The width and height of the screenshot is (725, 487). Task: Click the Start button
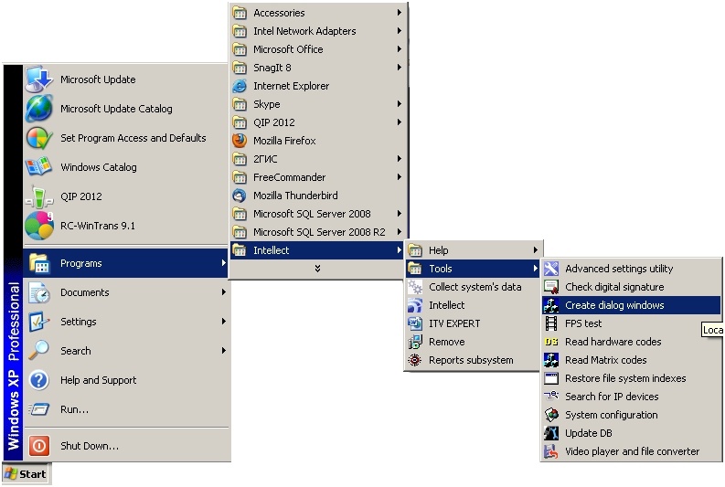point(27,474)
